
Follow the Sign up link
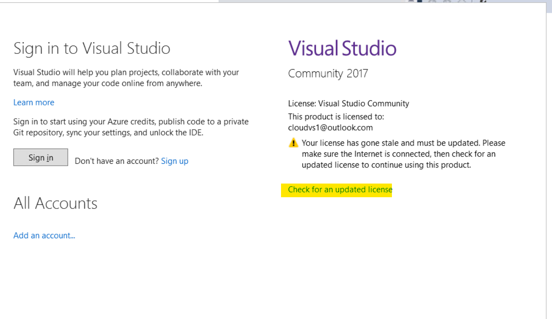tap(175, 161)
